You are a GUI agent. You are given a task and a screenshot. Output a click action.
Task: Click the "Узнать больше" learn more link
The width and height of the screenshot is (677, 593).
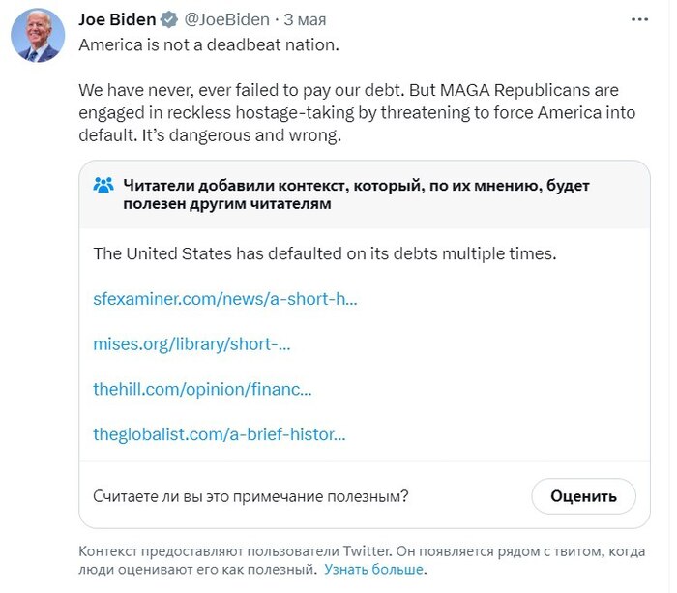coord(374,570)
